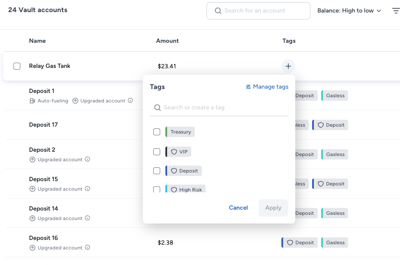400x265 pixels.
Task: Click the Apply button in the Tags popup
Action: pyautogui.click(x=273, y=208)
